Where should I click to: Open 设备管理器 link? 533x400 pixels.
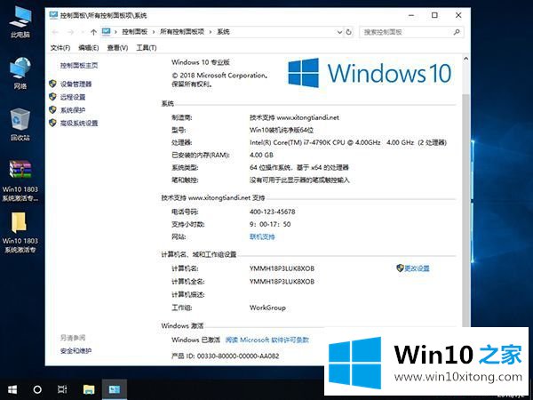76,84
